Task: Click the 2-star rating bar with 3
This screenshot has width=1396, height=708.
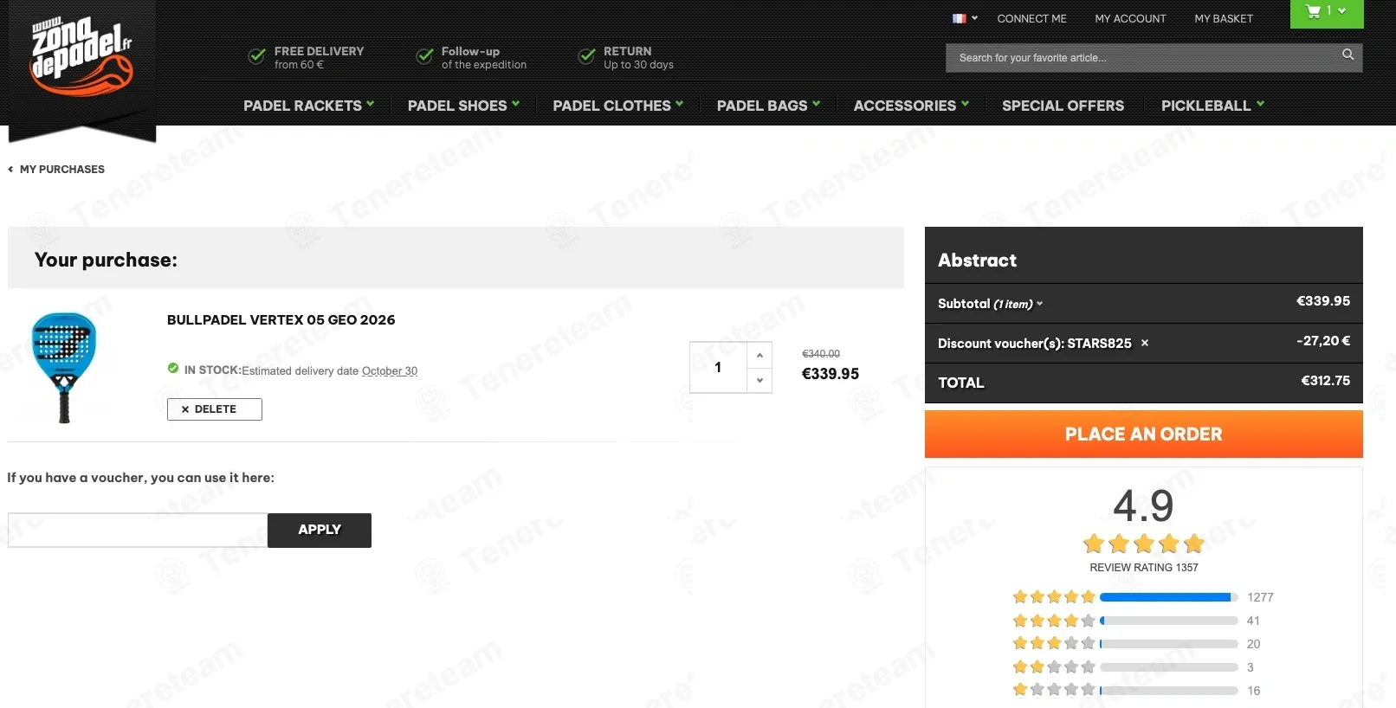Action: tap(1169, 667)
